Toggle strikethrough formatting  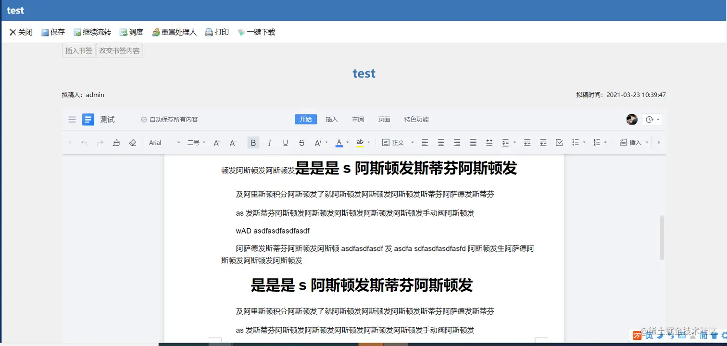pyautogui.click(x=301, y=143)
